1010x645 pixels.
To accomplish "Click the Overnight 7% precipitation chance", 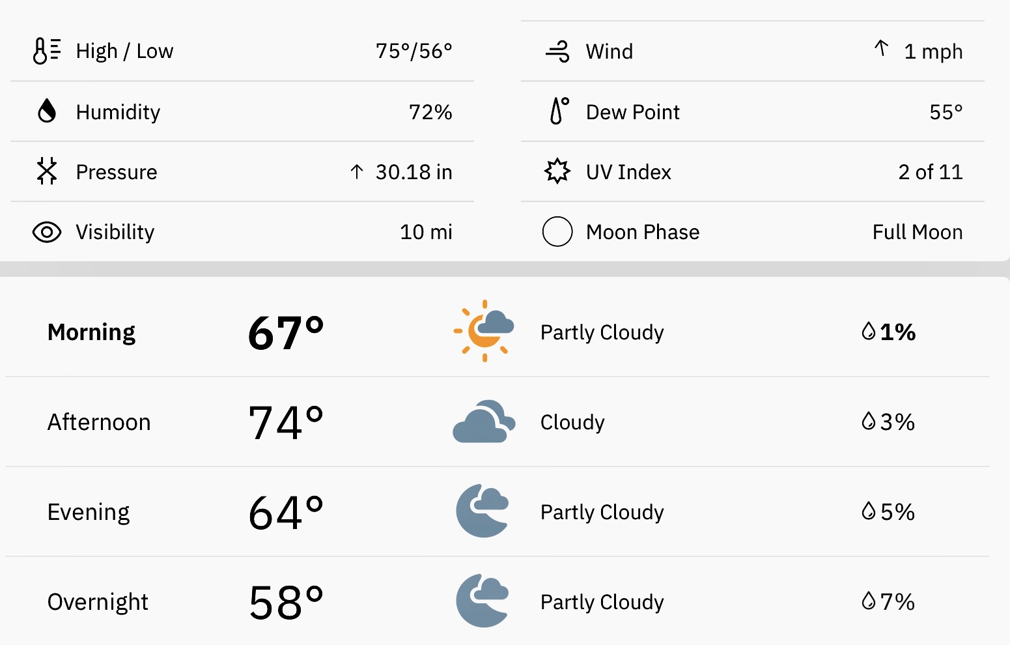I will [x=888, y=601].
